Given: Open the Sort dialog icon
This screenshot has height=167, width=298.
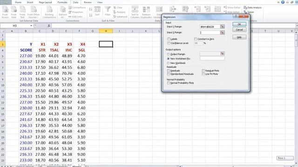Looking at the screenshot, I should [97, 11].
